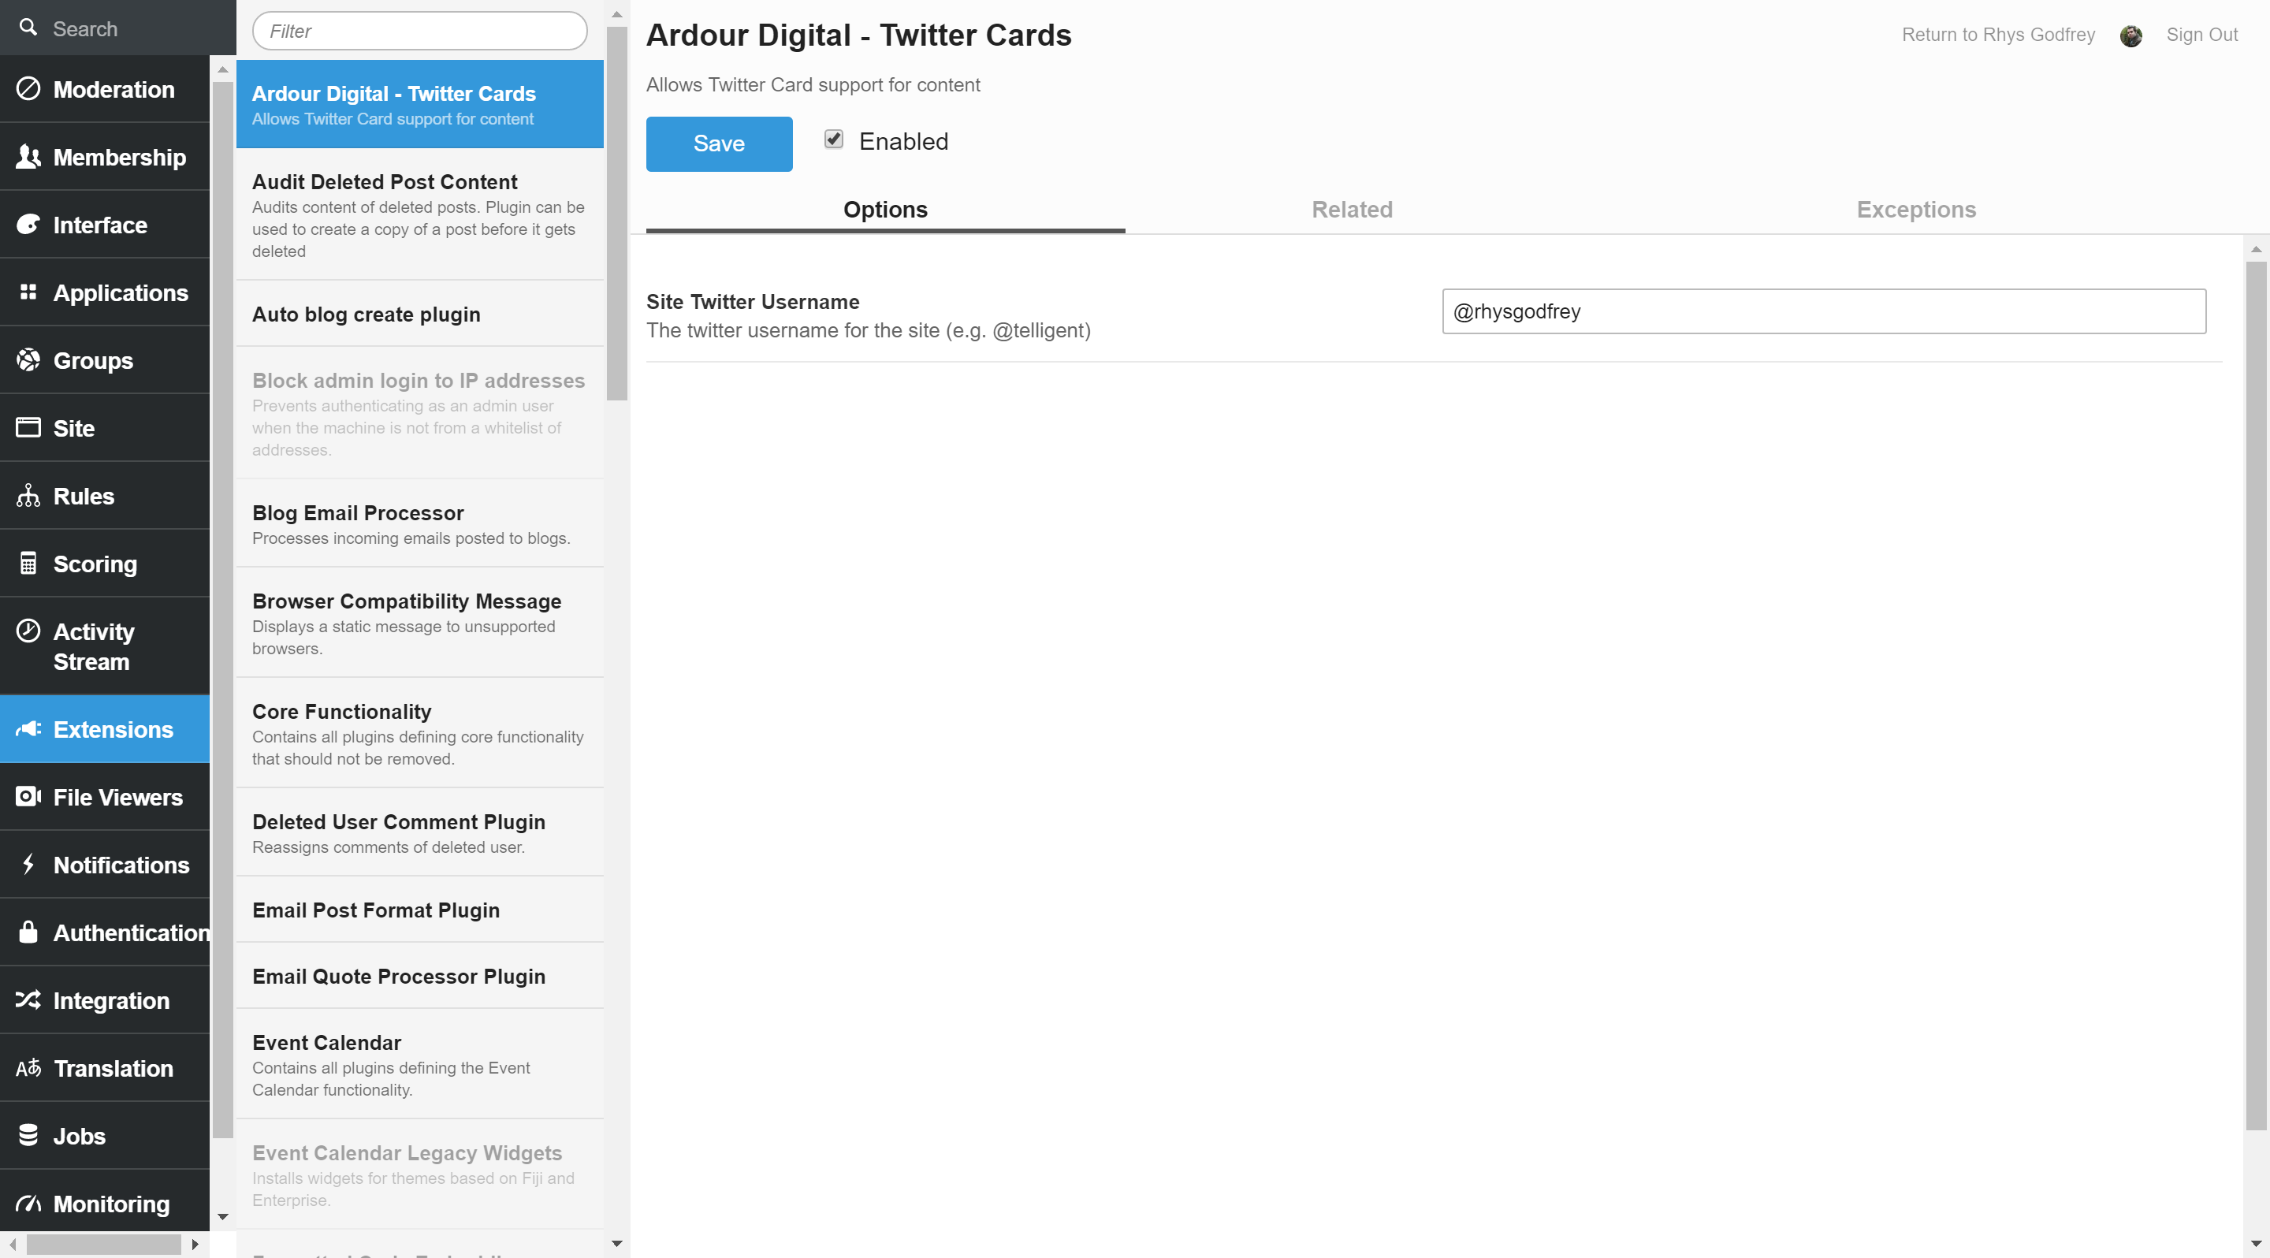Switch to the Related tab
The image size is (2270, 1258).
1352,210
